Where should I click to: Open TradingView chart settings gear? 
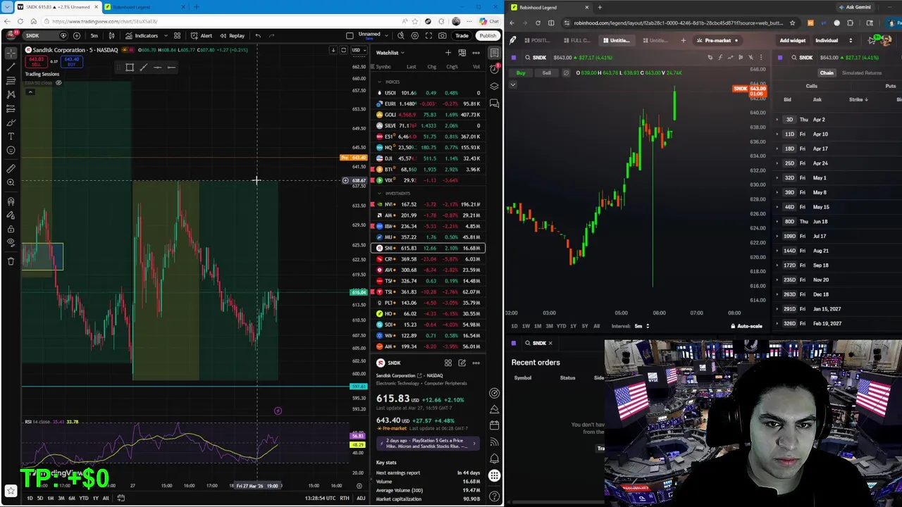tap(415, 36)
